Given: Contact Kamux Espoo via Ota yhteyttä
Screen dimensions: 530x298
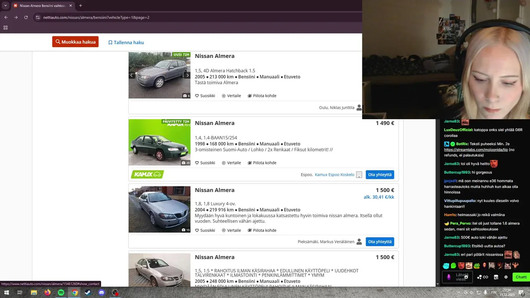Looking at the screenshot, I should pyautogui.click(x=380, y=175).
